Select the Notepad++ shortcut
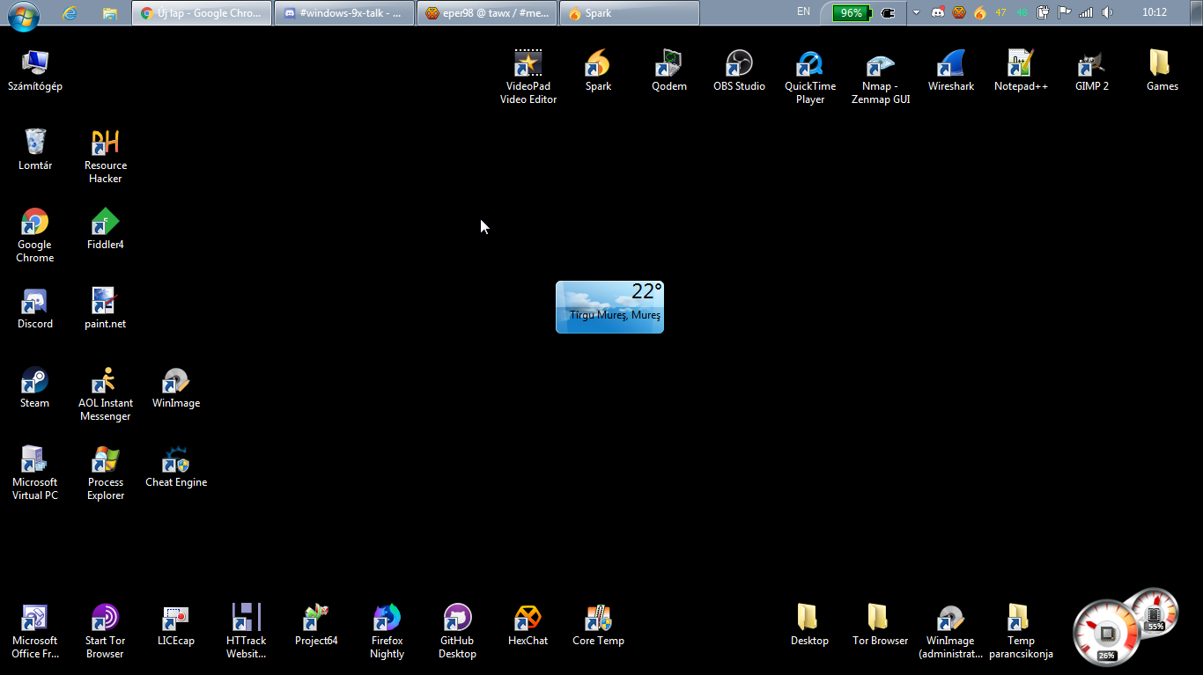This screenshot has width=1203, height=675. coord(1022,70)
